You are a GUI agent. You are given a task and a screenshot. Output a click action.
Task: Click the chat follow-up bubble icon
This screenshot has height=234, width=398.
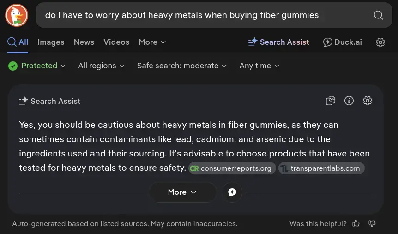232,192
